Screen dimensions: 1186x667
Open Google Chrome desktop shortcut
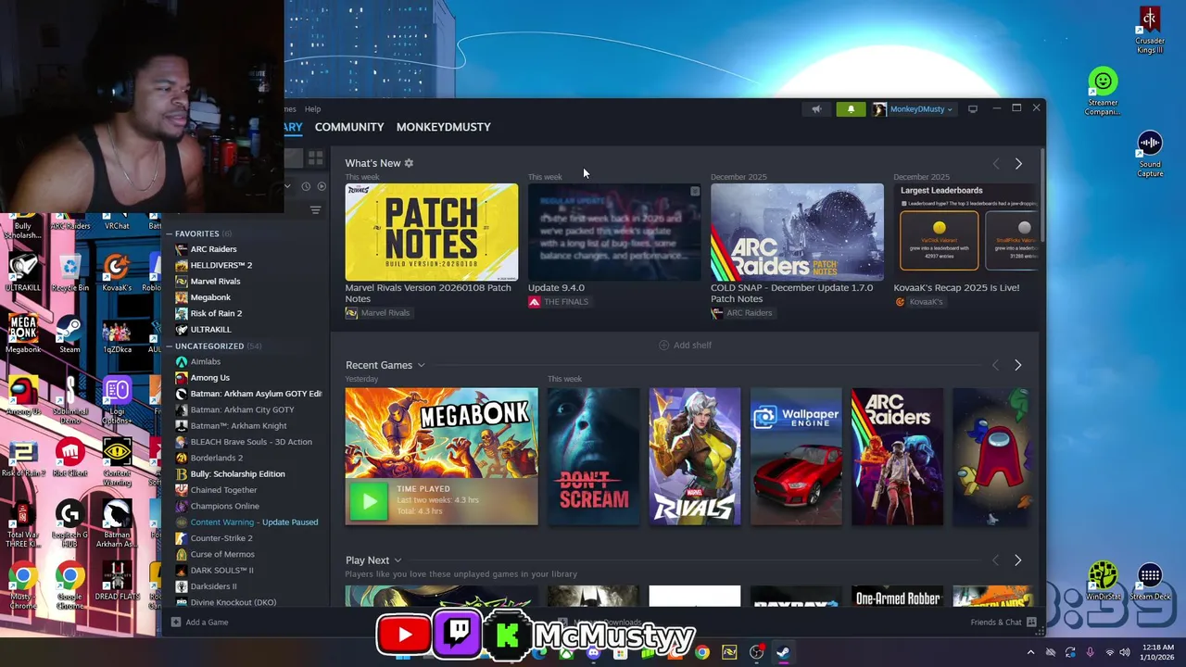[69, 586]
